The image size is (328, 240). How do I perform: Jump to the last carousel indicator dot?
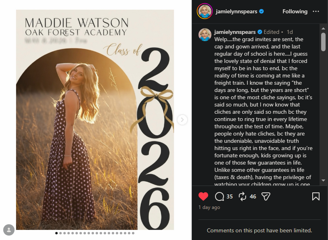click(133, 233)
